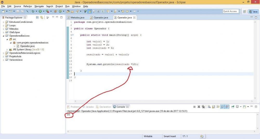Toggle Mark Occurrences in the toolbar

89,11
